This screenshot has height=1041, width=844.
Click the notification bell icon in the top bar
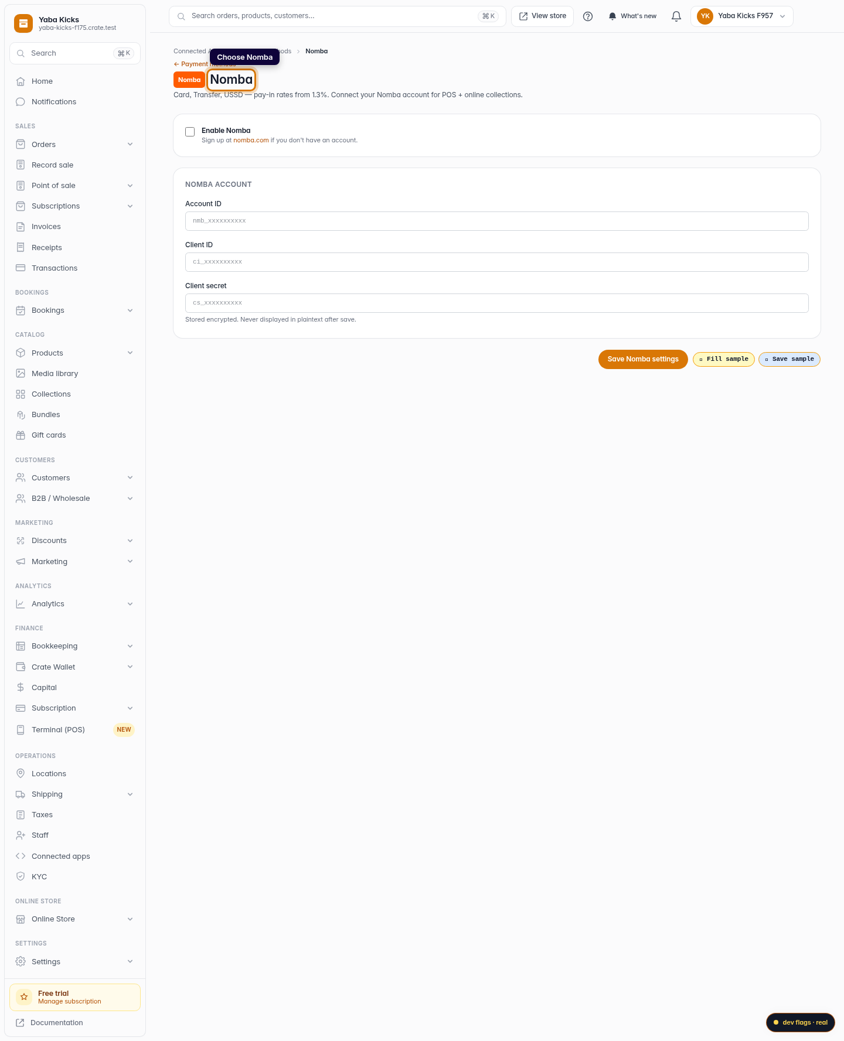click(x=676, y=16)
